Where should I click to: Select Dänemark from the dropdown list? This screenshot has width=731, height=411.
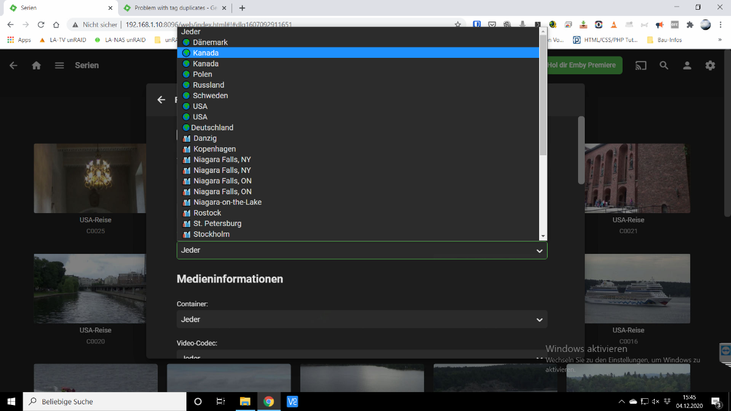(x=358, y=42)
